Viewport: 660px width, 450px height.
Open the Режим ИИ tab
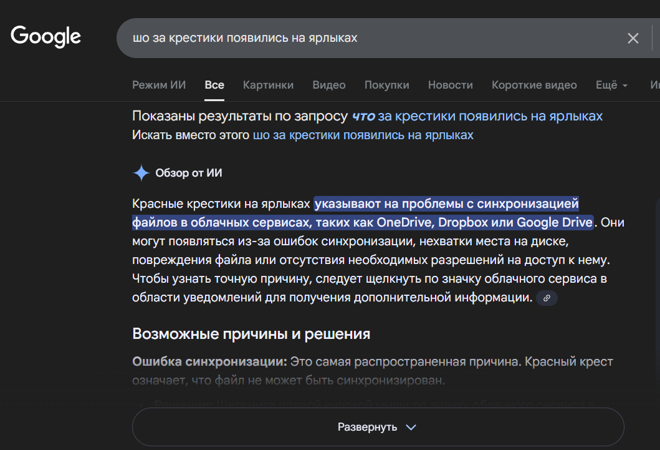click(159, 85)
